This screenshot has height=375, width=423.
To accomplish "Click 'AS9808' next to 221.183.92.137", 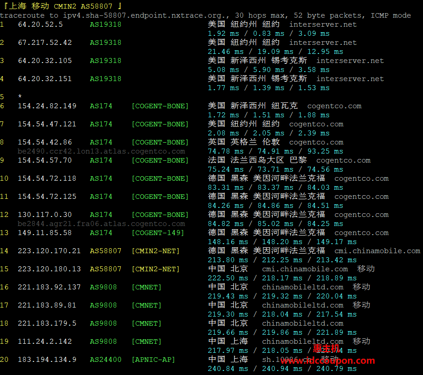I will point(103,287).
